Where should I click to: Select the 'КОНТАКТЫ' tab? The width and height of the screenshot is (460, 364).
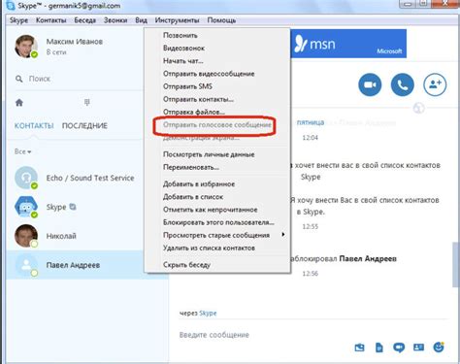pos(34,126)
